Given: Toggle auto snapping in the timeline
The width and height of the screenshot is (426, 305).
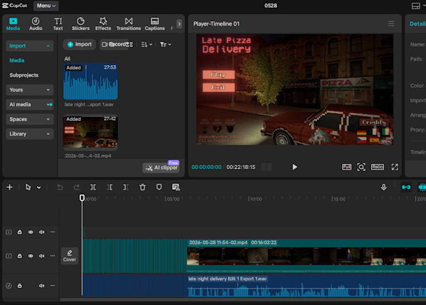Looking at the screenshot, I should (422, 187).
